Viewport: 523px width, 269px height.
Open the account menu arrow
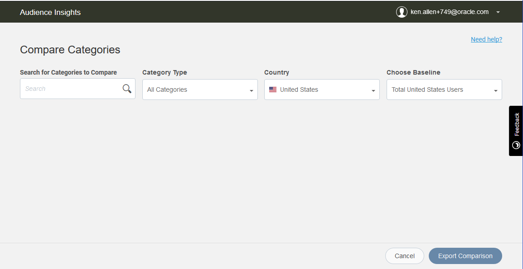point(498,12)
